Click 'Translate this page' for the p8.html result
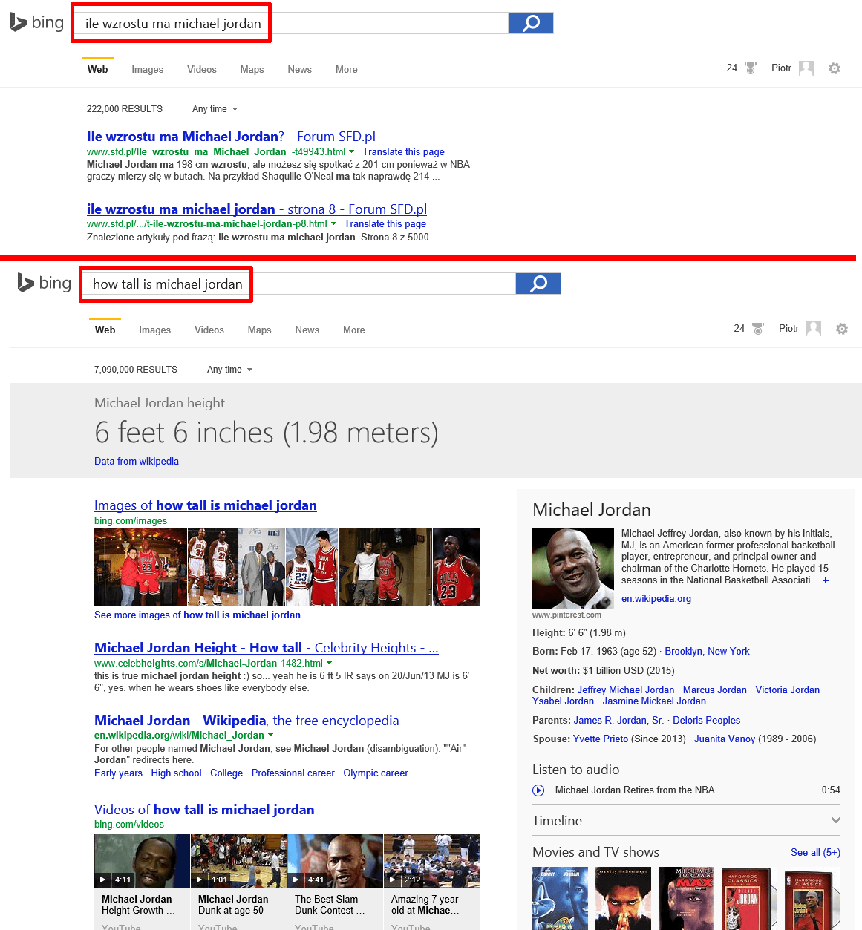Image resolution: width=862 pixels, height=930 pixels. tap(385, 223)
